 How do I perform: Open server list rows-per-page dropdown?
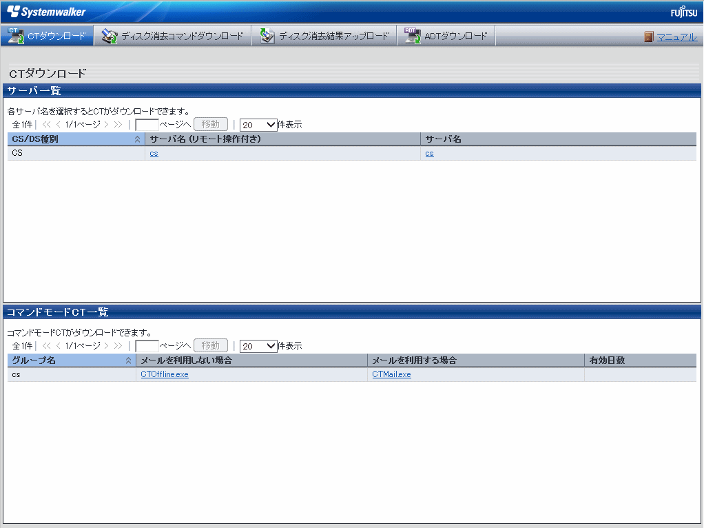258,125
